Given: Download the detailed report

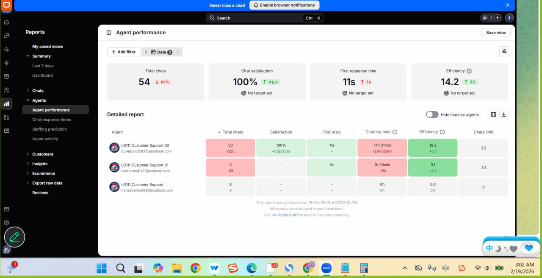Looking at the screenshot, I should click(503, 114).
